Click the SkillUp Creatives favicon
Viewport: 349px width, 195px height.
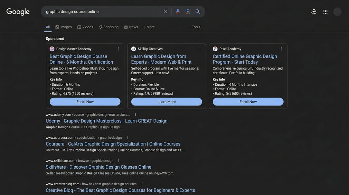133,49
